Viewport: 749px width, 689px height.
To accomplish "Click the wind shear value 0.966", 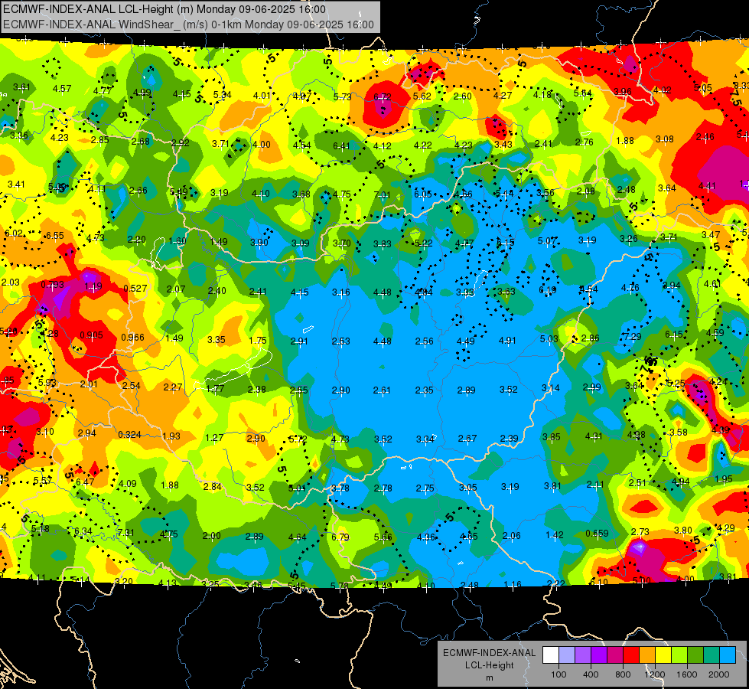I will point(133,337).
